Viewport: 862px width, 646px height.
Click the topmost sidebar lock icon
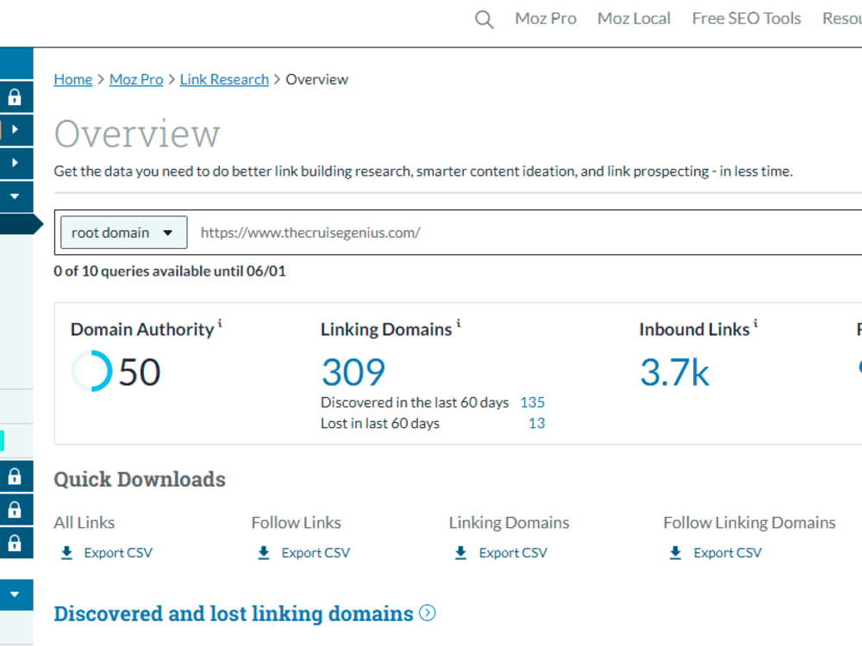pyautogui.click(x=15, y=97)
